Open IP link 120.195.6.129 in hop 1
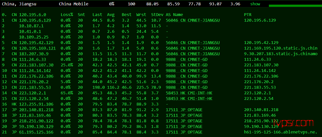 (35, 20)
